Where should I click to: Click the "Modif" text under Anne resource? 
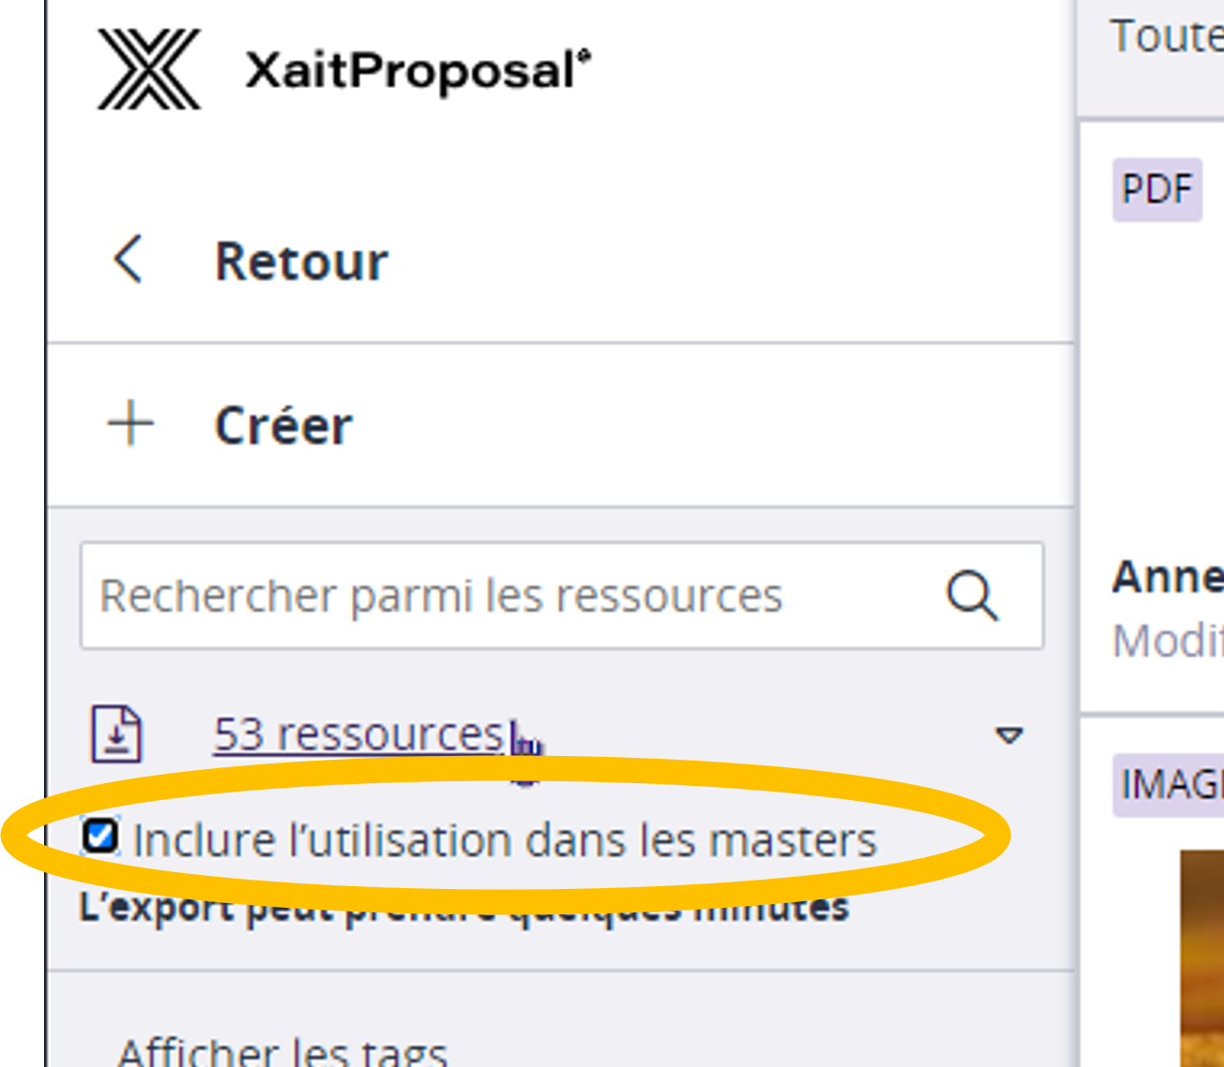[1167, 642]
